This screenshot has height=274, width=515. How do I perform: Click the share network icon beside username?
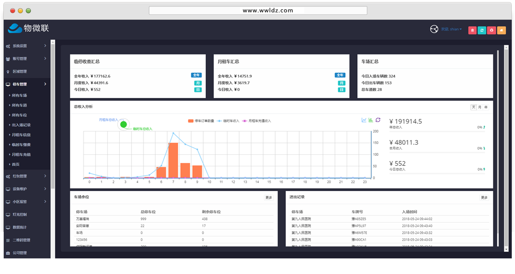pos(434,29)
